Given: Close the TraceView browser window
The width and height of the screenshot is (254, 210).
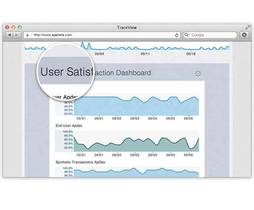Looking at the screenshot, I should pyautogui.click(x=7, y=27).
